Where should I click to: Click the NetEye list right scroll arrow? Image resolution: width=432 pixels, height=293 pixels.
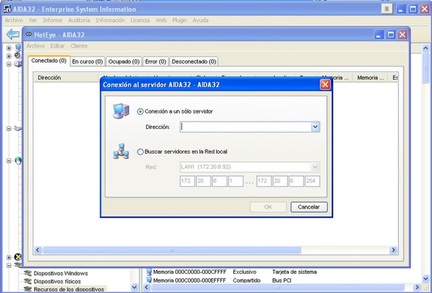click(x=393, y=250)
